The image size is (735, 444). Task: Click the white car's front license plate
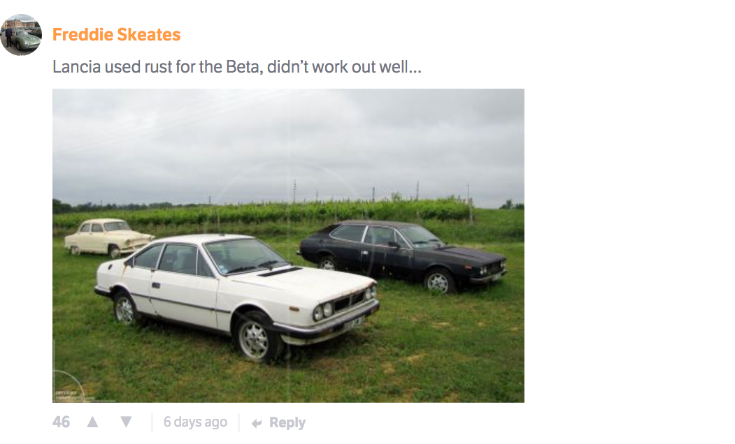pos(353,323)
